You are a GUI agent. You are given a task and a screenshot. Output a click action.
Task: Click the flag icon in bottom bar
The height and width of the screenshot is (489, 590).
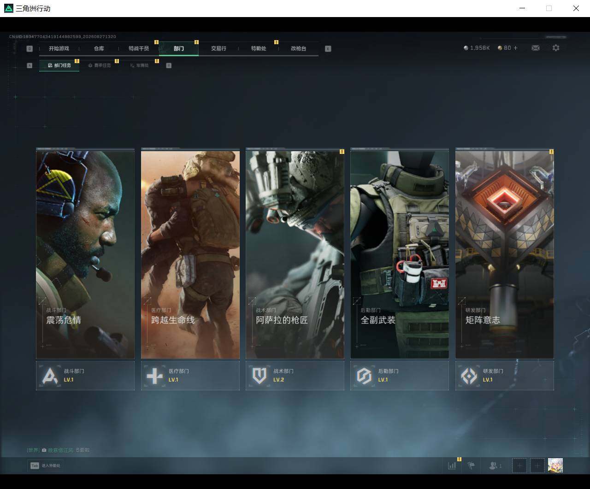coord(471,465)
